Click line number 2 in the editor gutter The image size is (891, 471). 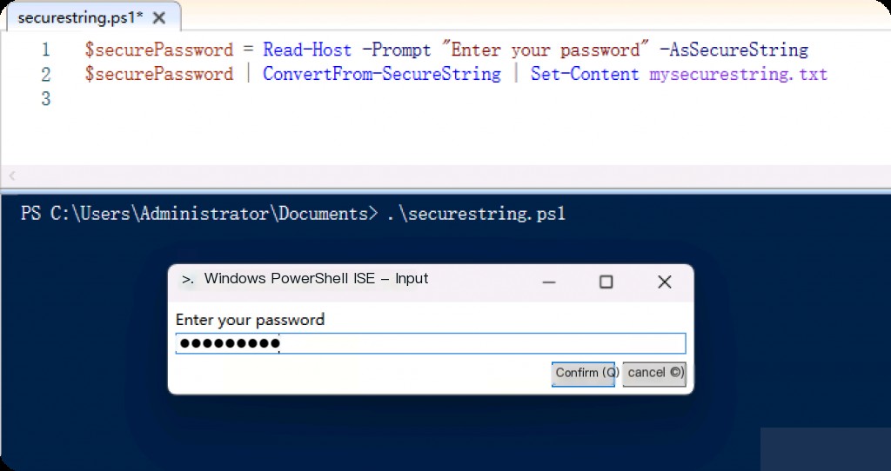click(45, 75)
